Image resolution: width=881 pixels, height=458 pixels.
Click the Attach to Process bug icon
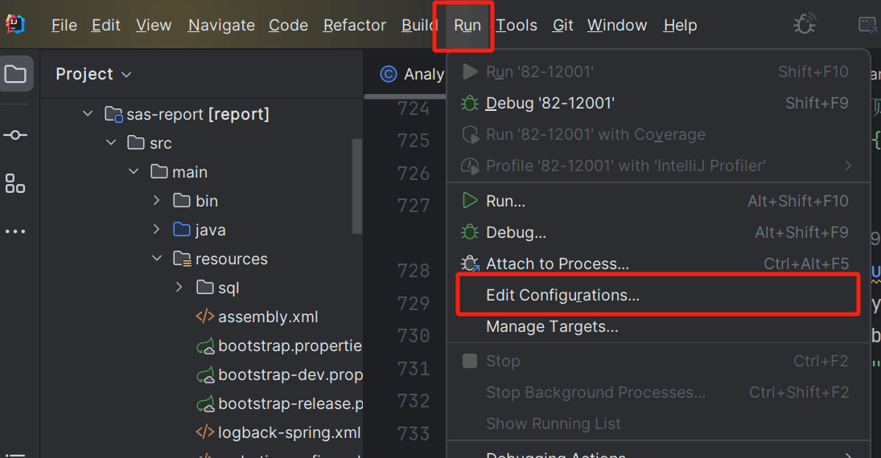click(x=470, y=264)
